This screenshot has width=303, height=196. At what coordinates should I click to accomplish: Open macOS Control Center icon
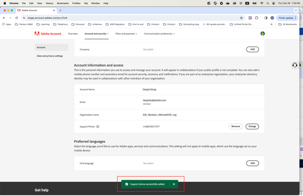pos(274,3)
